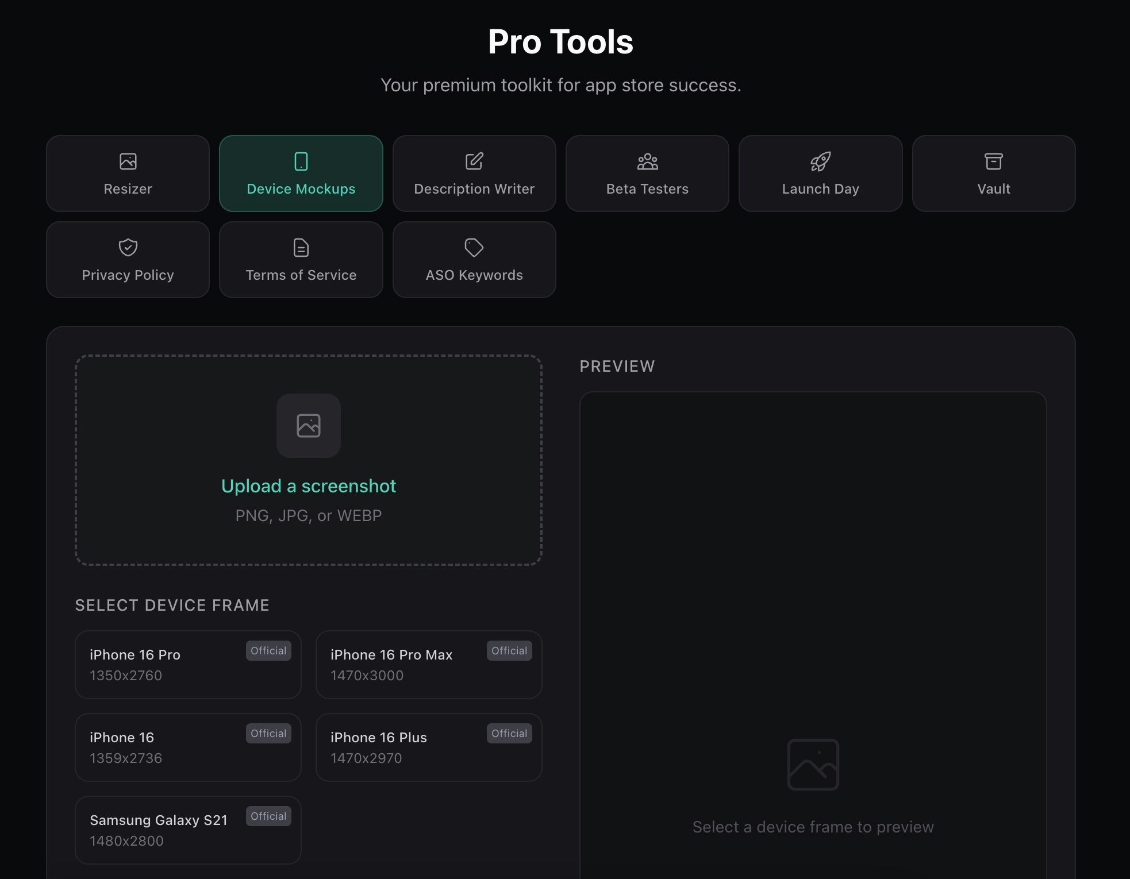Click the Description Writer pencil icon
1130x879 pixels.
[x=474, y=161]
